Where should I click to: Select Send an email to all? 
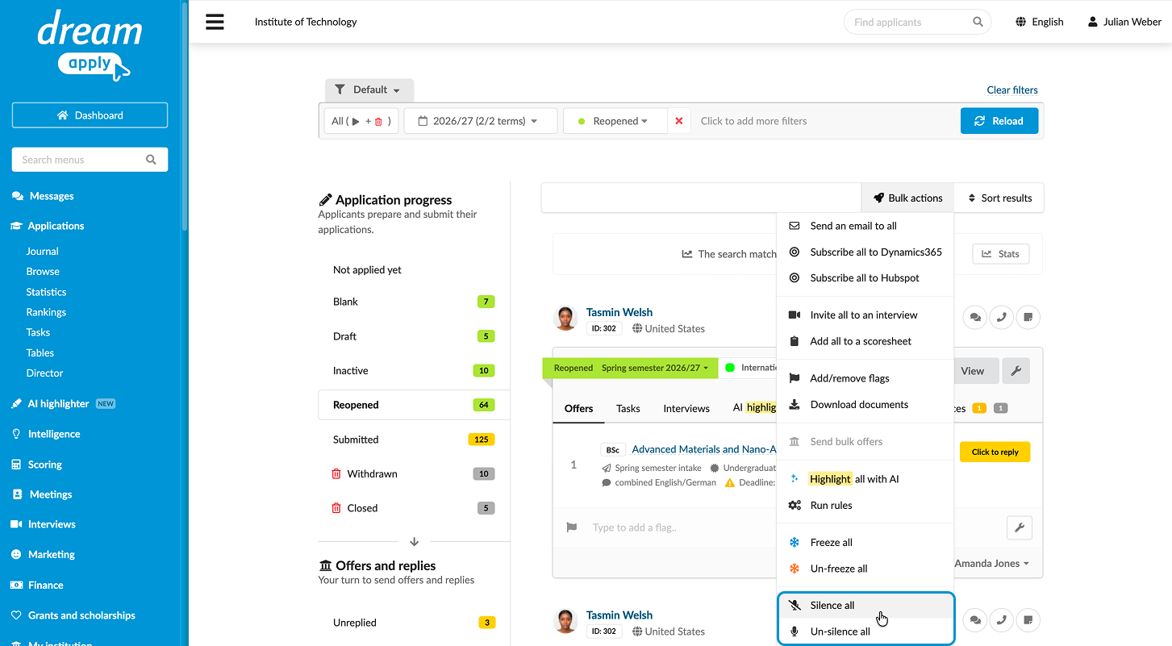click(x=865, y=226)
